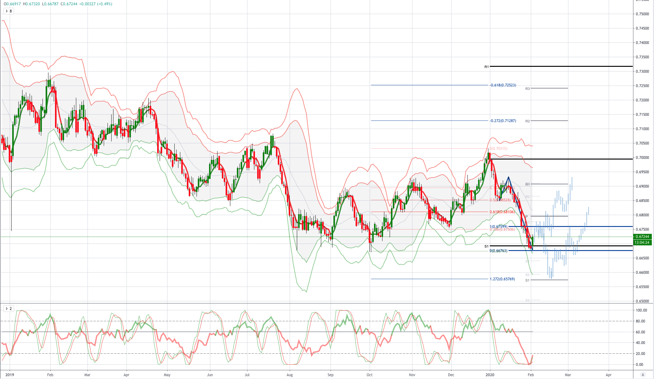Click the 2019 label on the time axis
Screen dimensions: 654x379
(x=10, y=375)
